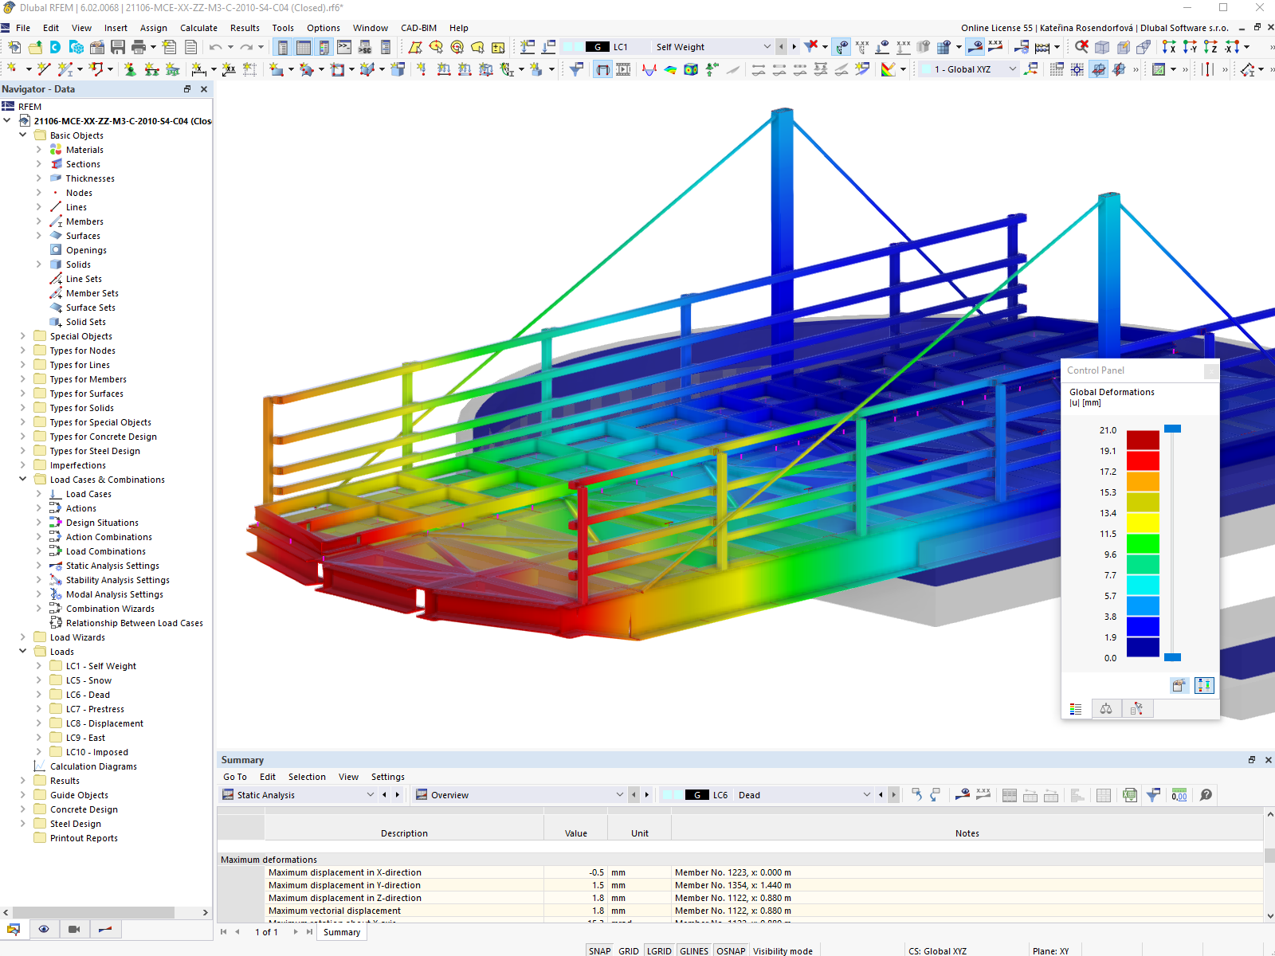Click the balance scale tab in the Control Panel
Screen dimensions: 1275x956
click(x=1106, y=709)
